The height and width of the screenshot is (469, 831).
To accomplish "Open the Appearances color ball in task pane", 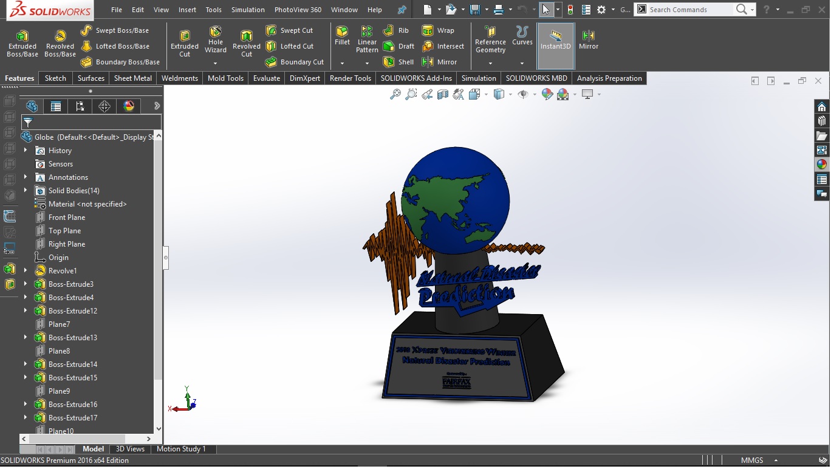I will [x=821, y=164].
